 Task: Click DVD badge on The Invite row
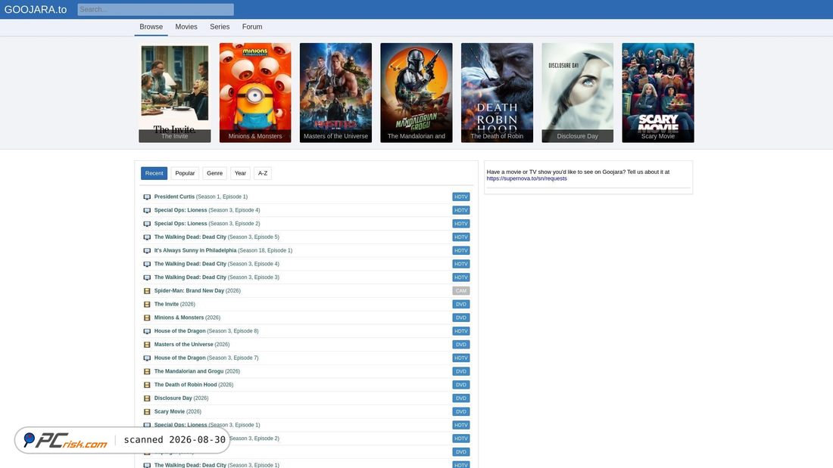(461, 305)
